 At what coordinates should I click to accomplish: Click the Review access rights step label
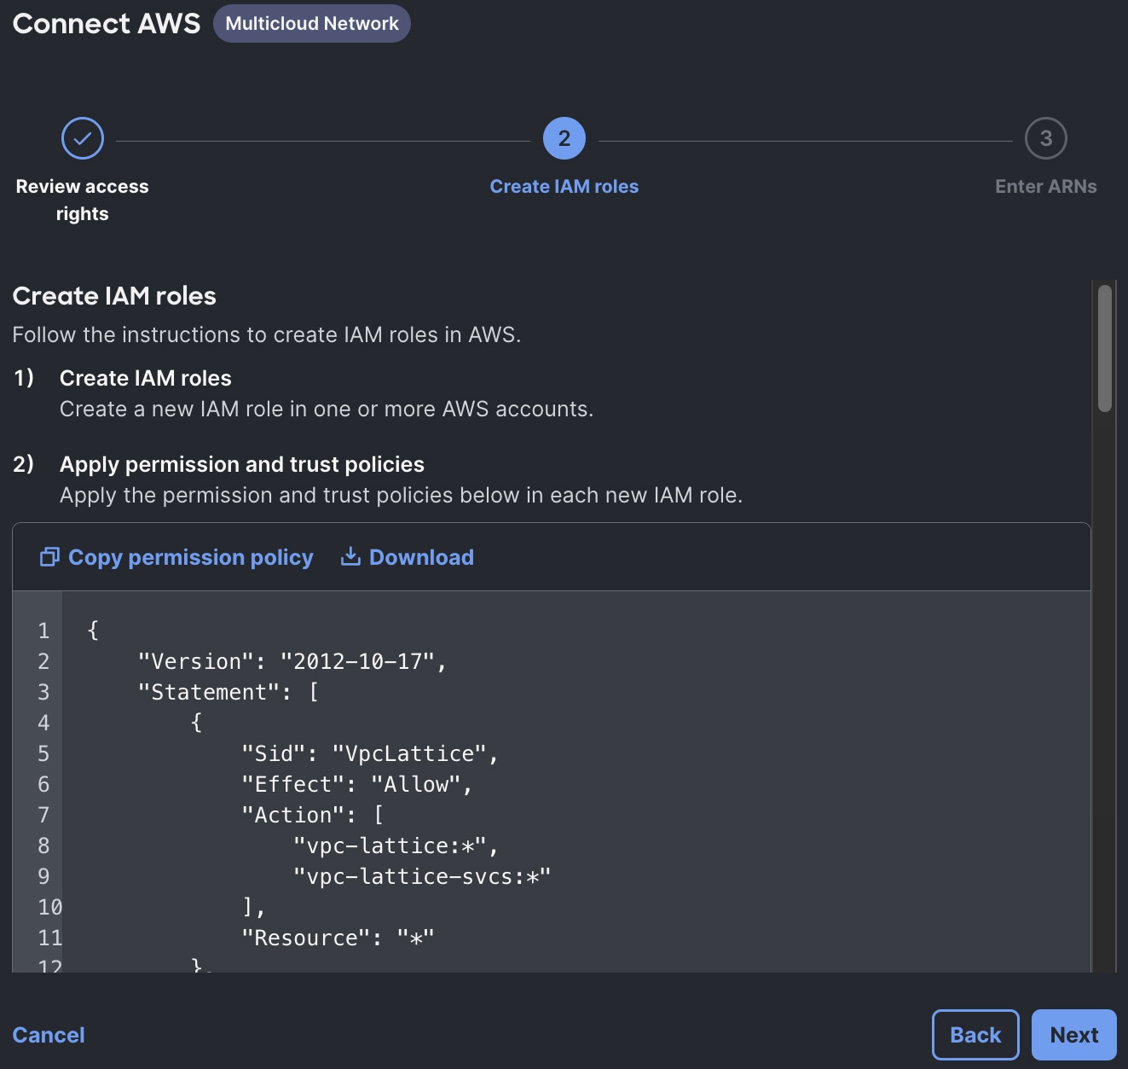point(83,200)
